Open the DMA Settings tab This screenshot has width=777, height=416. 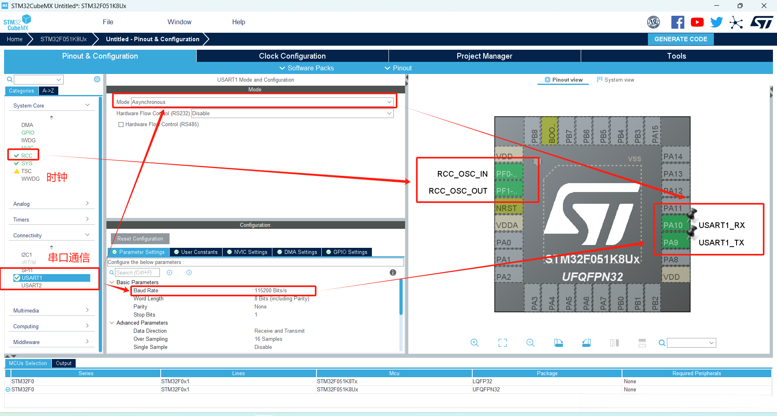[x=297, y=252]
